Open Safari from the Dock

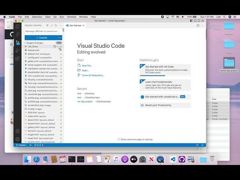coord(36,159)
